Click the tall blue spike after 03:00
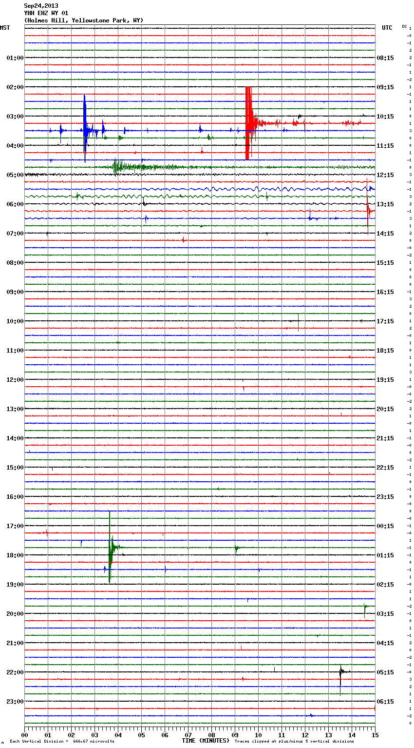This screenshot has width=414, height=748. click(x=85, y=128)
